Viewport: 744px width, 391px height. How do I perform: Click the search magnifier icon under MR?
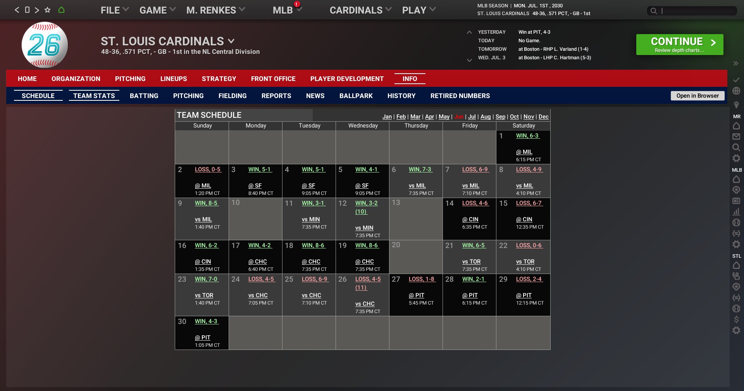(x=736, y=147)
